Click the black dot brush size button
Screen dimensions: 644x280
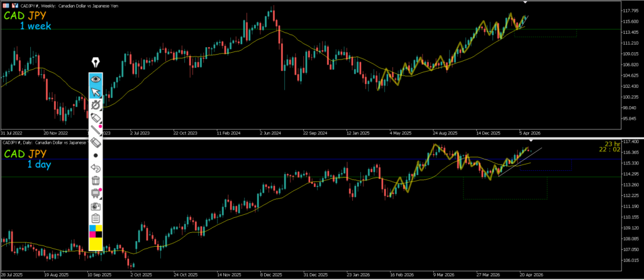[96, 155]
